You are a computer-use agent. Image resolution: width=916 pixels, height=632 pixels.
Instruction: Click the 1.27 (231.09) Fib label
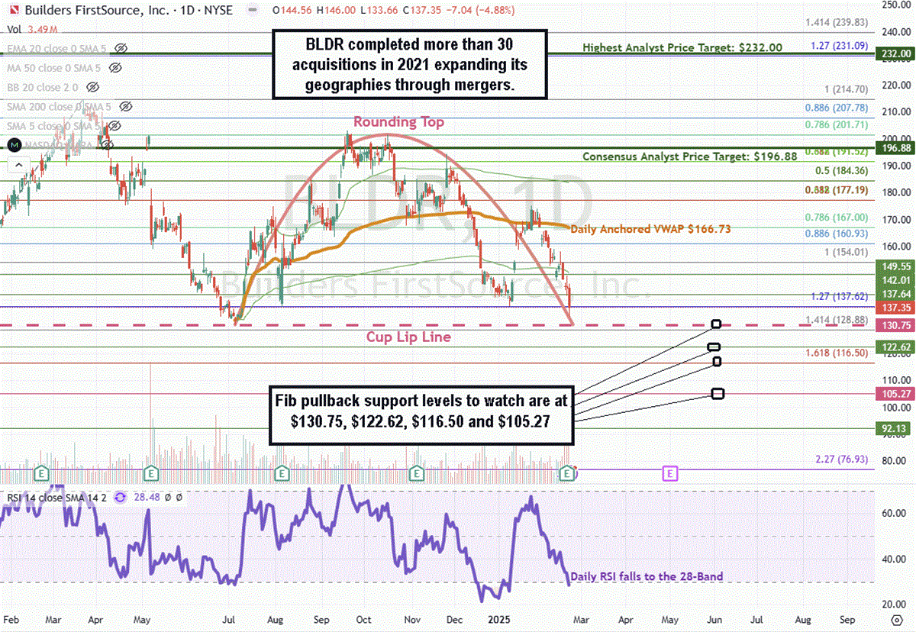coord(840,46)
